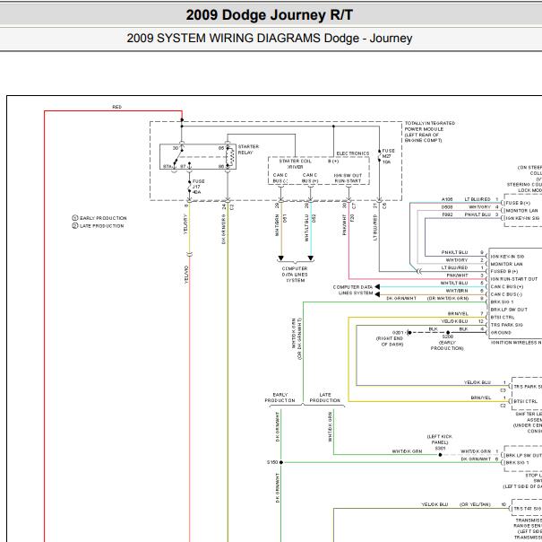Click the 'FUSE J17 40A' label
This screenshot has width=542, height=542.
point(198,187)
